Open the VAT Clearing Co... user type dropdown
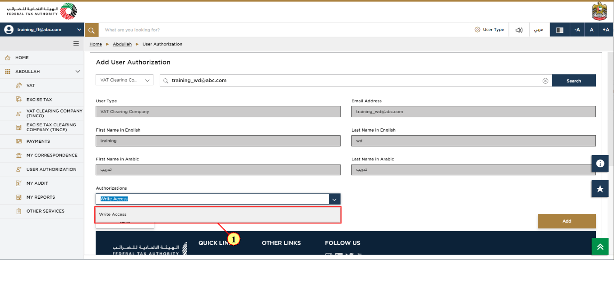Screen dimensions: 614x292 tap(125, 80)
